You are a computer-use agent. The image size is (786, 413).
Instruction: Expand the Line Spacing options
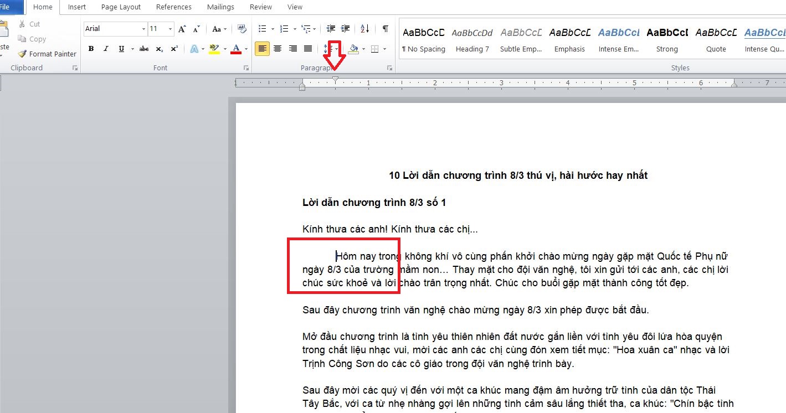333,49
